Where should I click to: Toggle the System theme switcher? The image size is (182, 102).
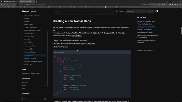[x=25, y=99]
